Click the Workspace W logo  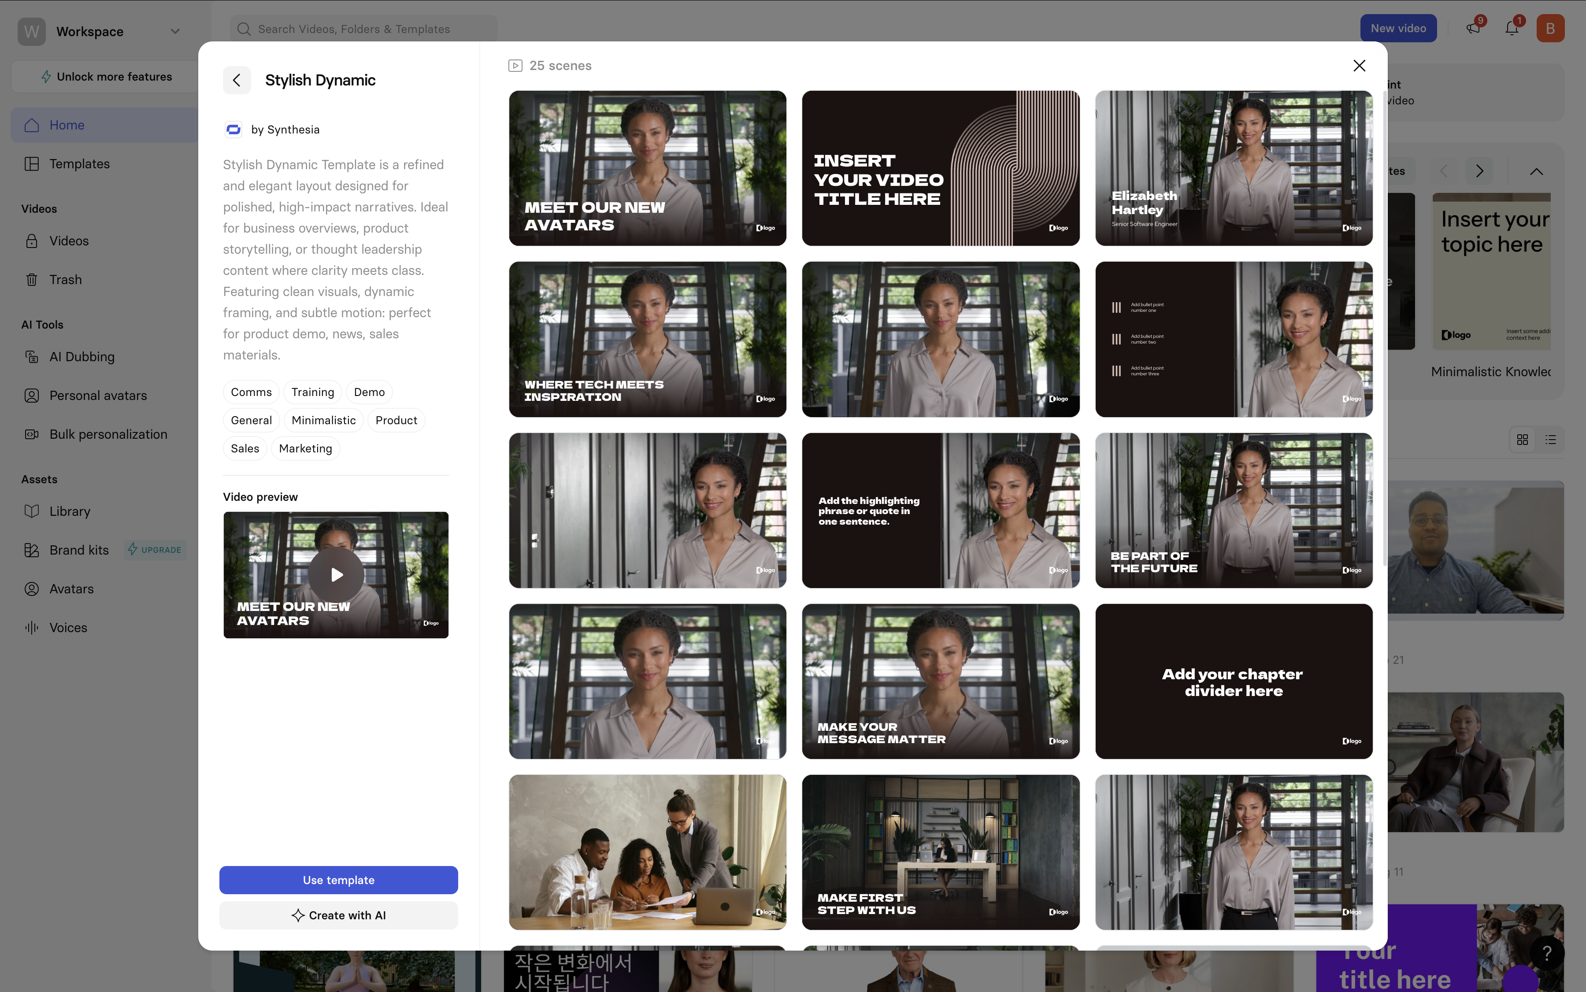tap(31, 31)
